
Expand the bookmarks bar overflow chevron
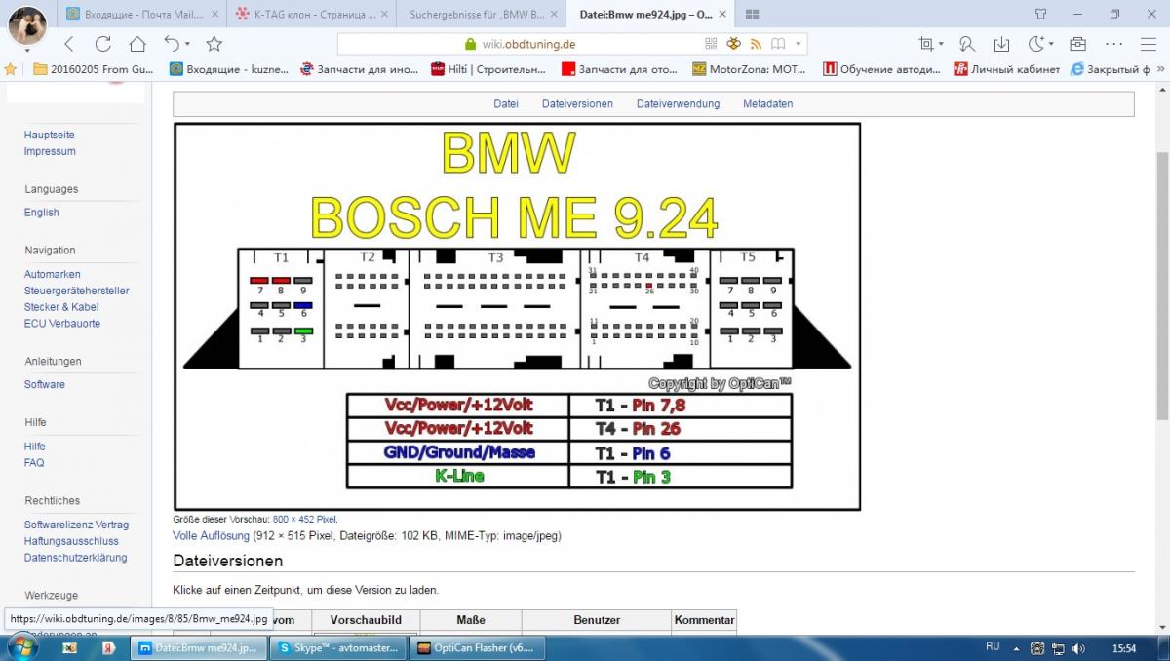[1160, 69]
